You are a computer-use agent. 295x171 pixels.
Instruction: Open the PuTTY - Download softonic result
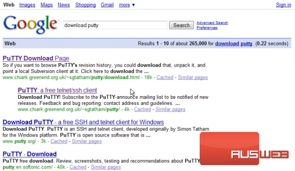pyautogui.click(x=29, y=154)
